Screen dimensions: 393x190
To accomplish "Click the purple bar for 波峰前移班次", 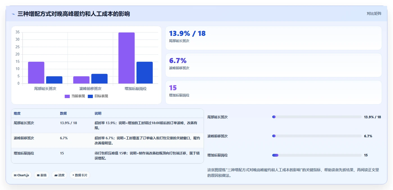I will [81, 80].
